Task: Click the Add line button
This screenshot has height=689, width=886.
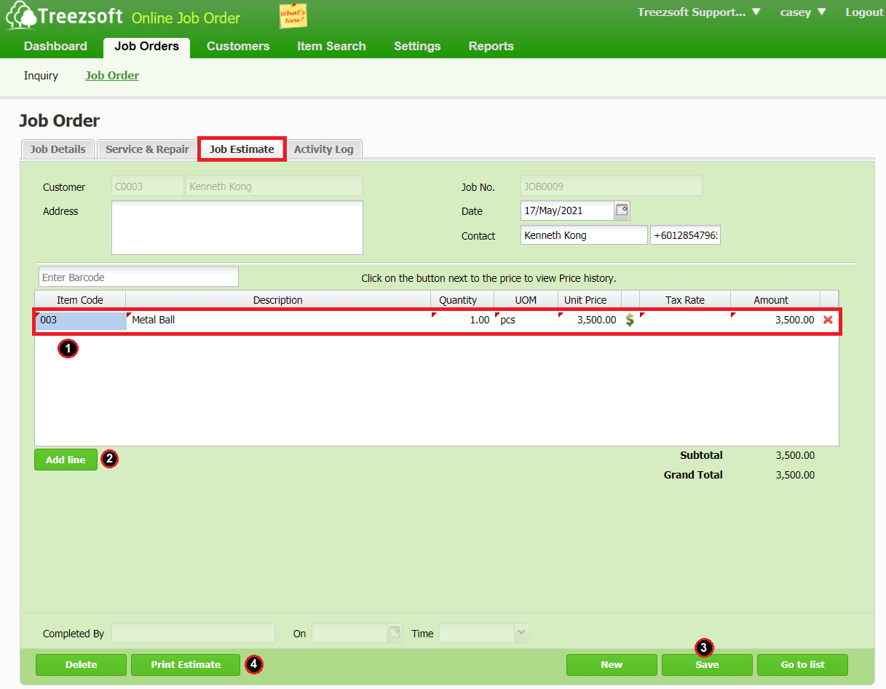Action: [66, 459]
